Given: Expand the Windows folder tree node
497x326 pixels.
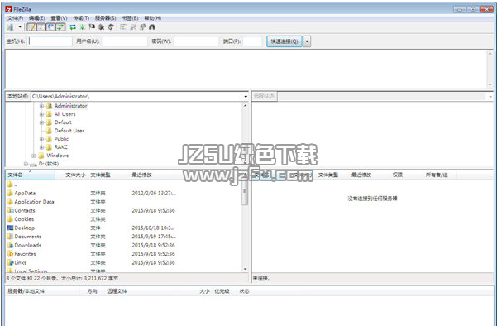Looking at the screenshot, I should pyautogui.click(x=34, y=156).
